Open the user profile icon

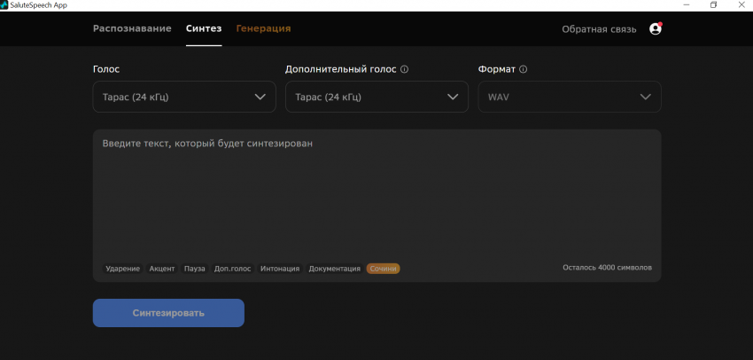(x=656, y=28)
